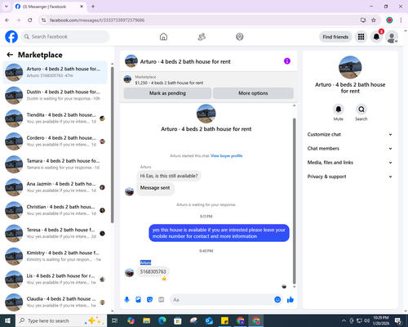Screen dimensions: 408x327
Task: Open the Tamara conversation
Action: pyautogui.click(x=55, y=164)
